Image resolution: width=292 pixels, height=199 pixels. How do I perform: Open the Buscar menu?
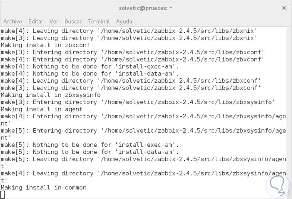point(73,21)
